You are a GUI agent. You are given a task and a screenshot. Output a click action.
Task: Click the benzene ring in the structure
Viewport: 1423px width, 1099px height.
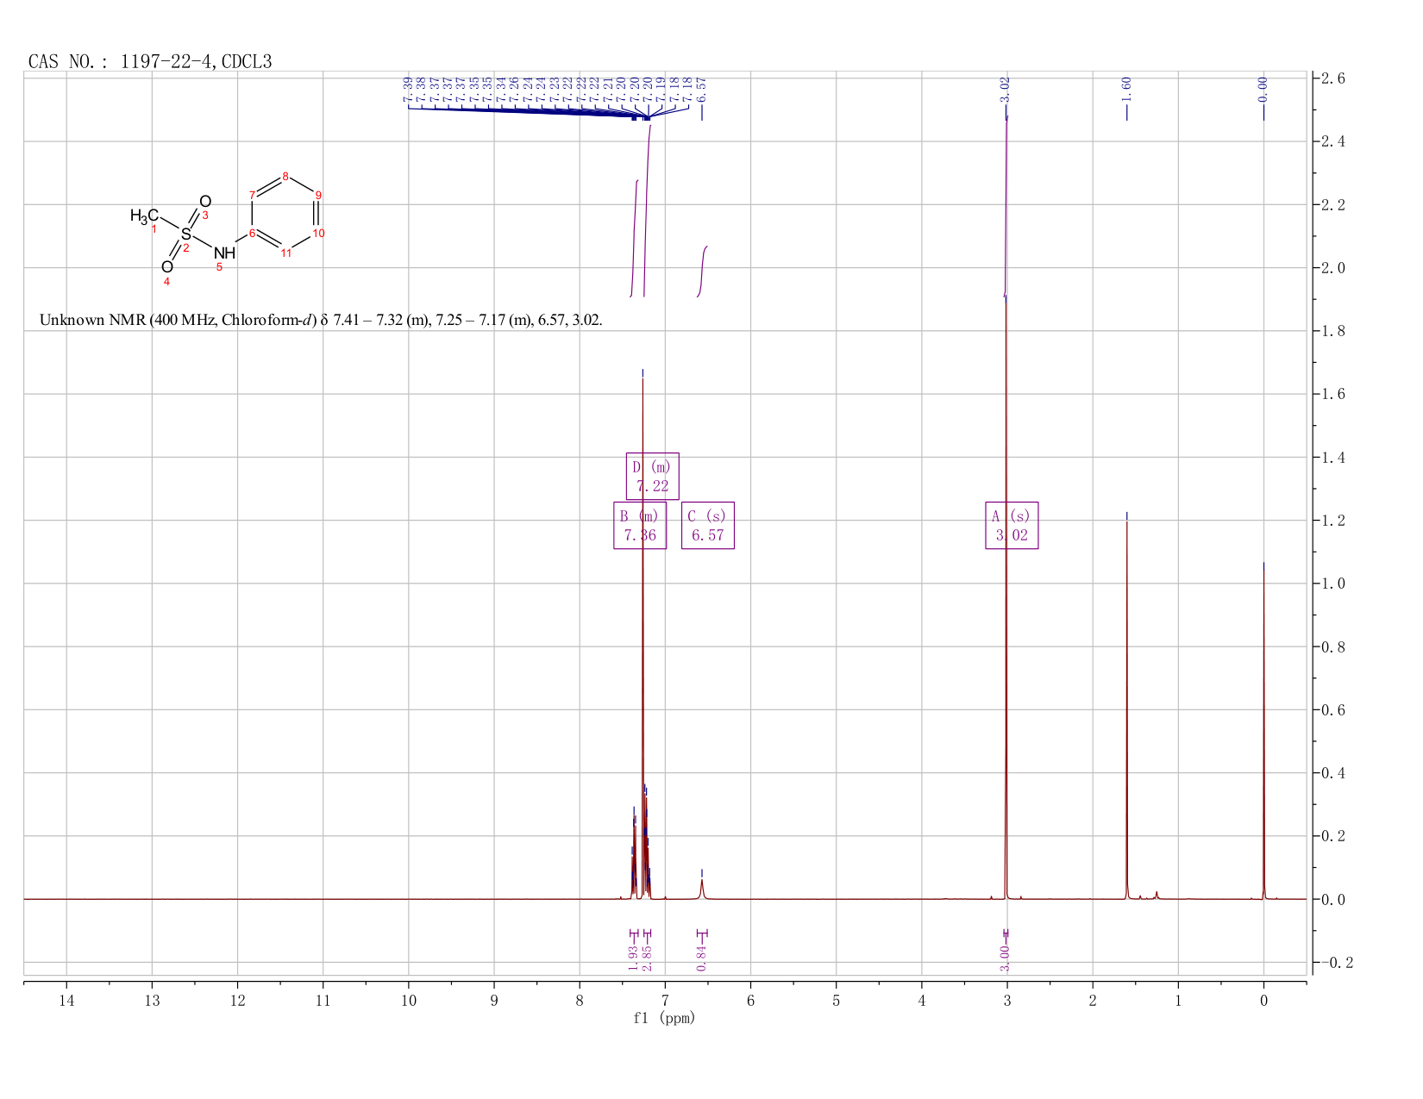pos(285,214)
